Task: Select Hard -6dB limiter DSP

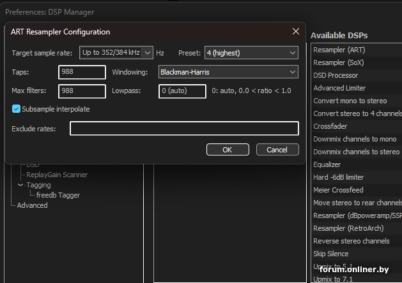Action: coord(339,177)
